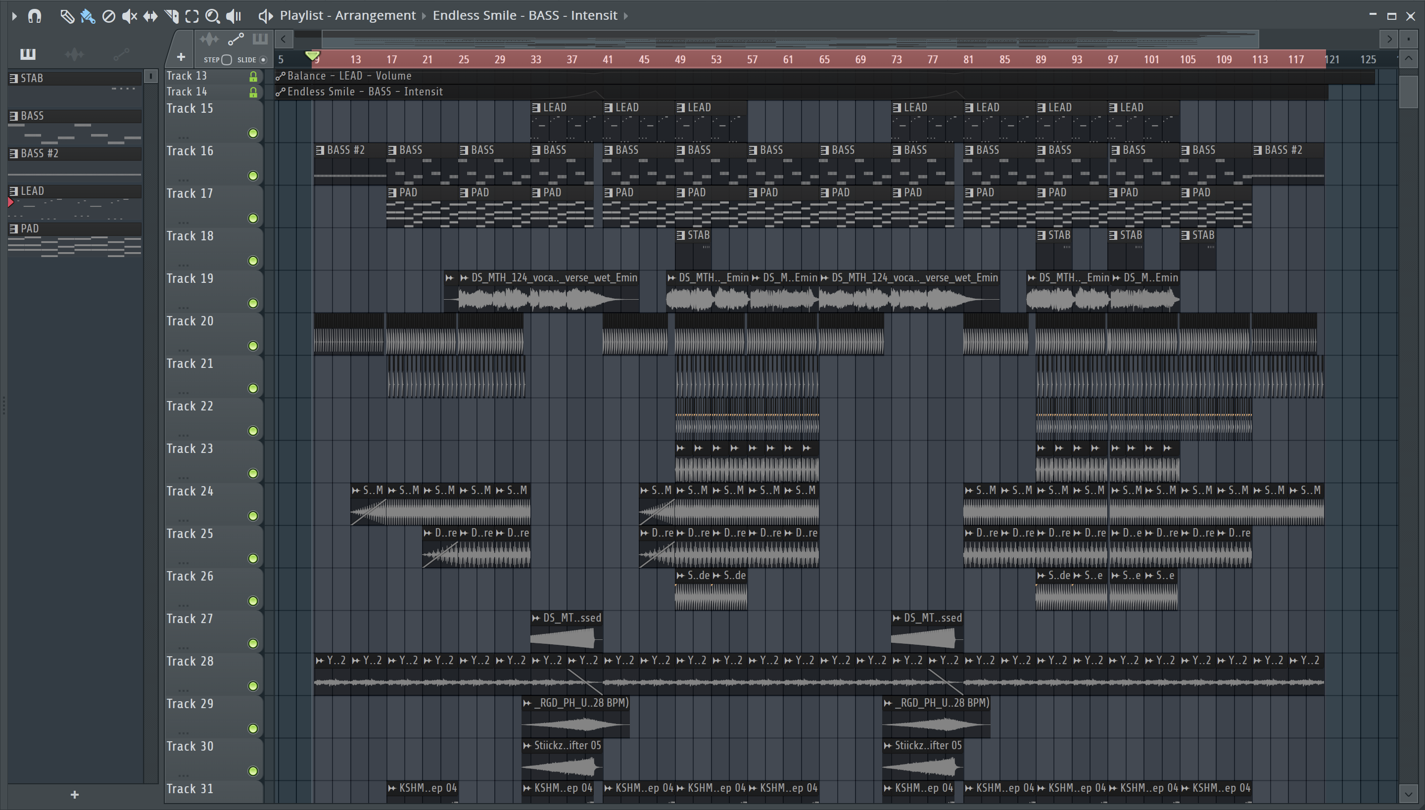Click bar 49 on the timeline ruler
The height and width of the screenshot is (810, 1425).
tap(680, 59)
